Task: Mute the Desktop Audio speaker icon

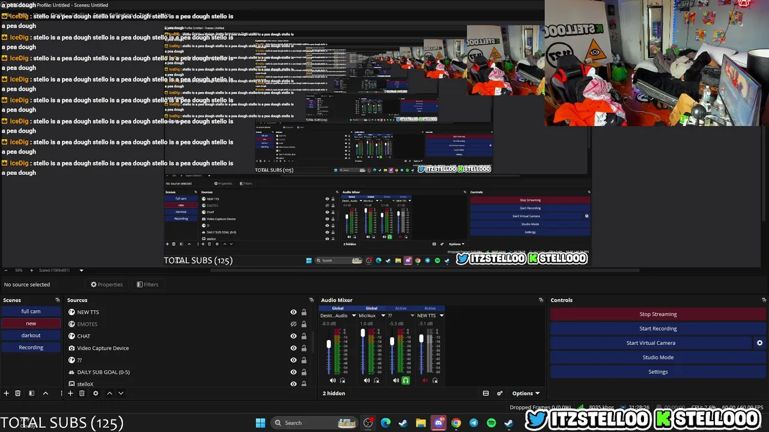Action: point(333,380)
